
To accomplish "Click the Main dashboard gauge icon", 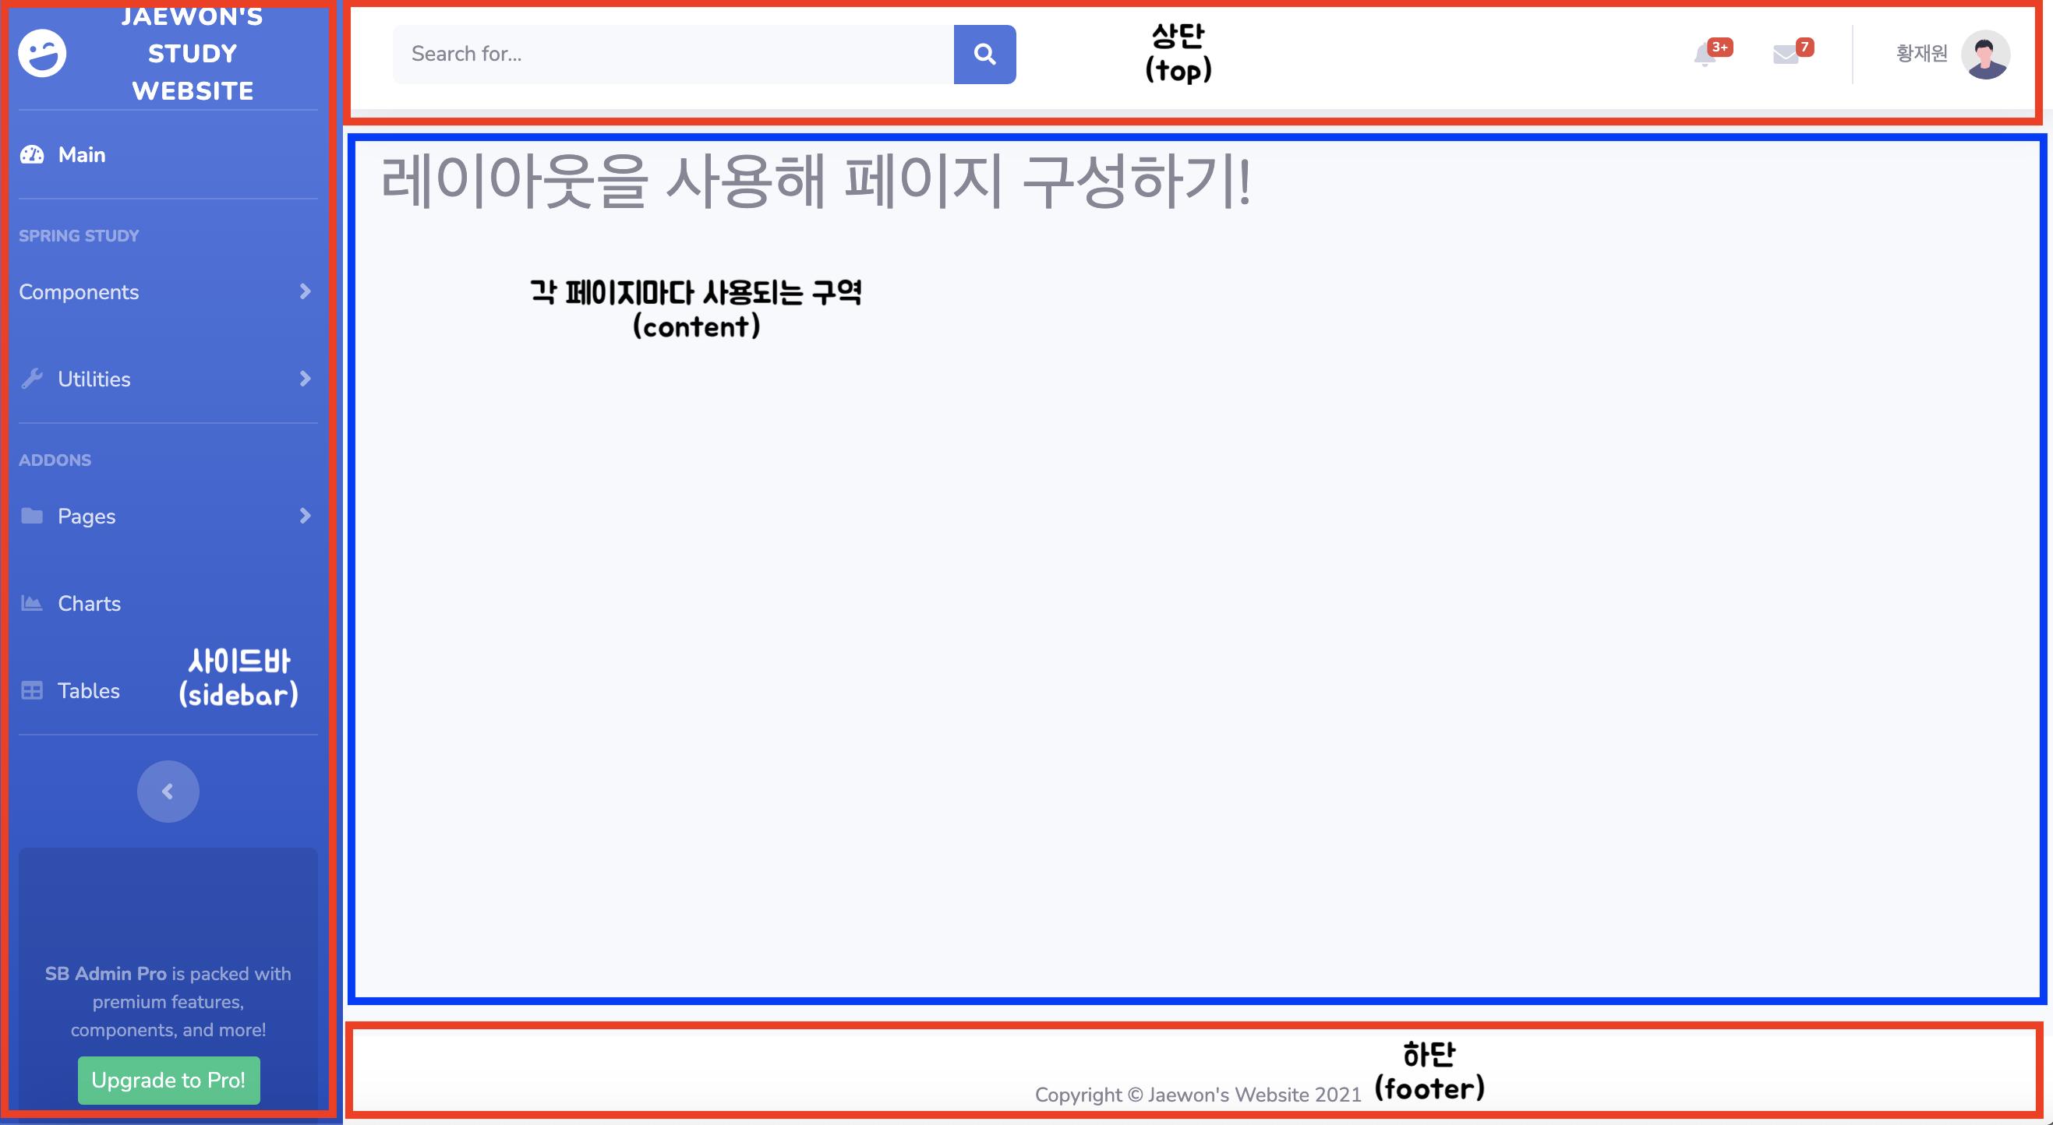I will click(32, 154).
